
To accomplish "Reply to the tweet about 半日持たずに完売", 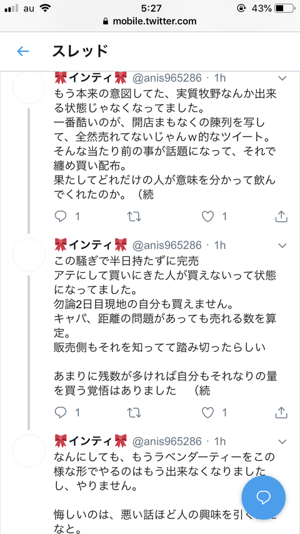I will pyautogui.click(x=60, y=413).
